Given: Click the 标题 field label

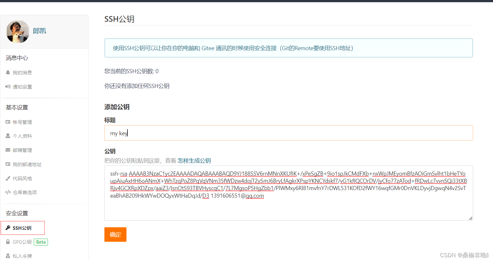Looking at the screenshot, I should click(x=110, y=120).
